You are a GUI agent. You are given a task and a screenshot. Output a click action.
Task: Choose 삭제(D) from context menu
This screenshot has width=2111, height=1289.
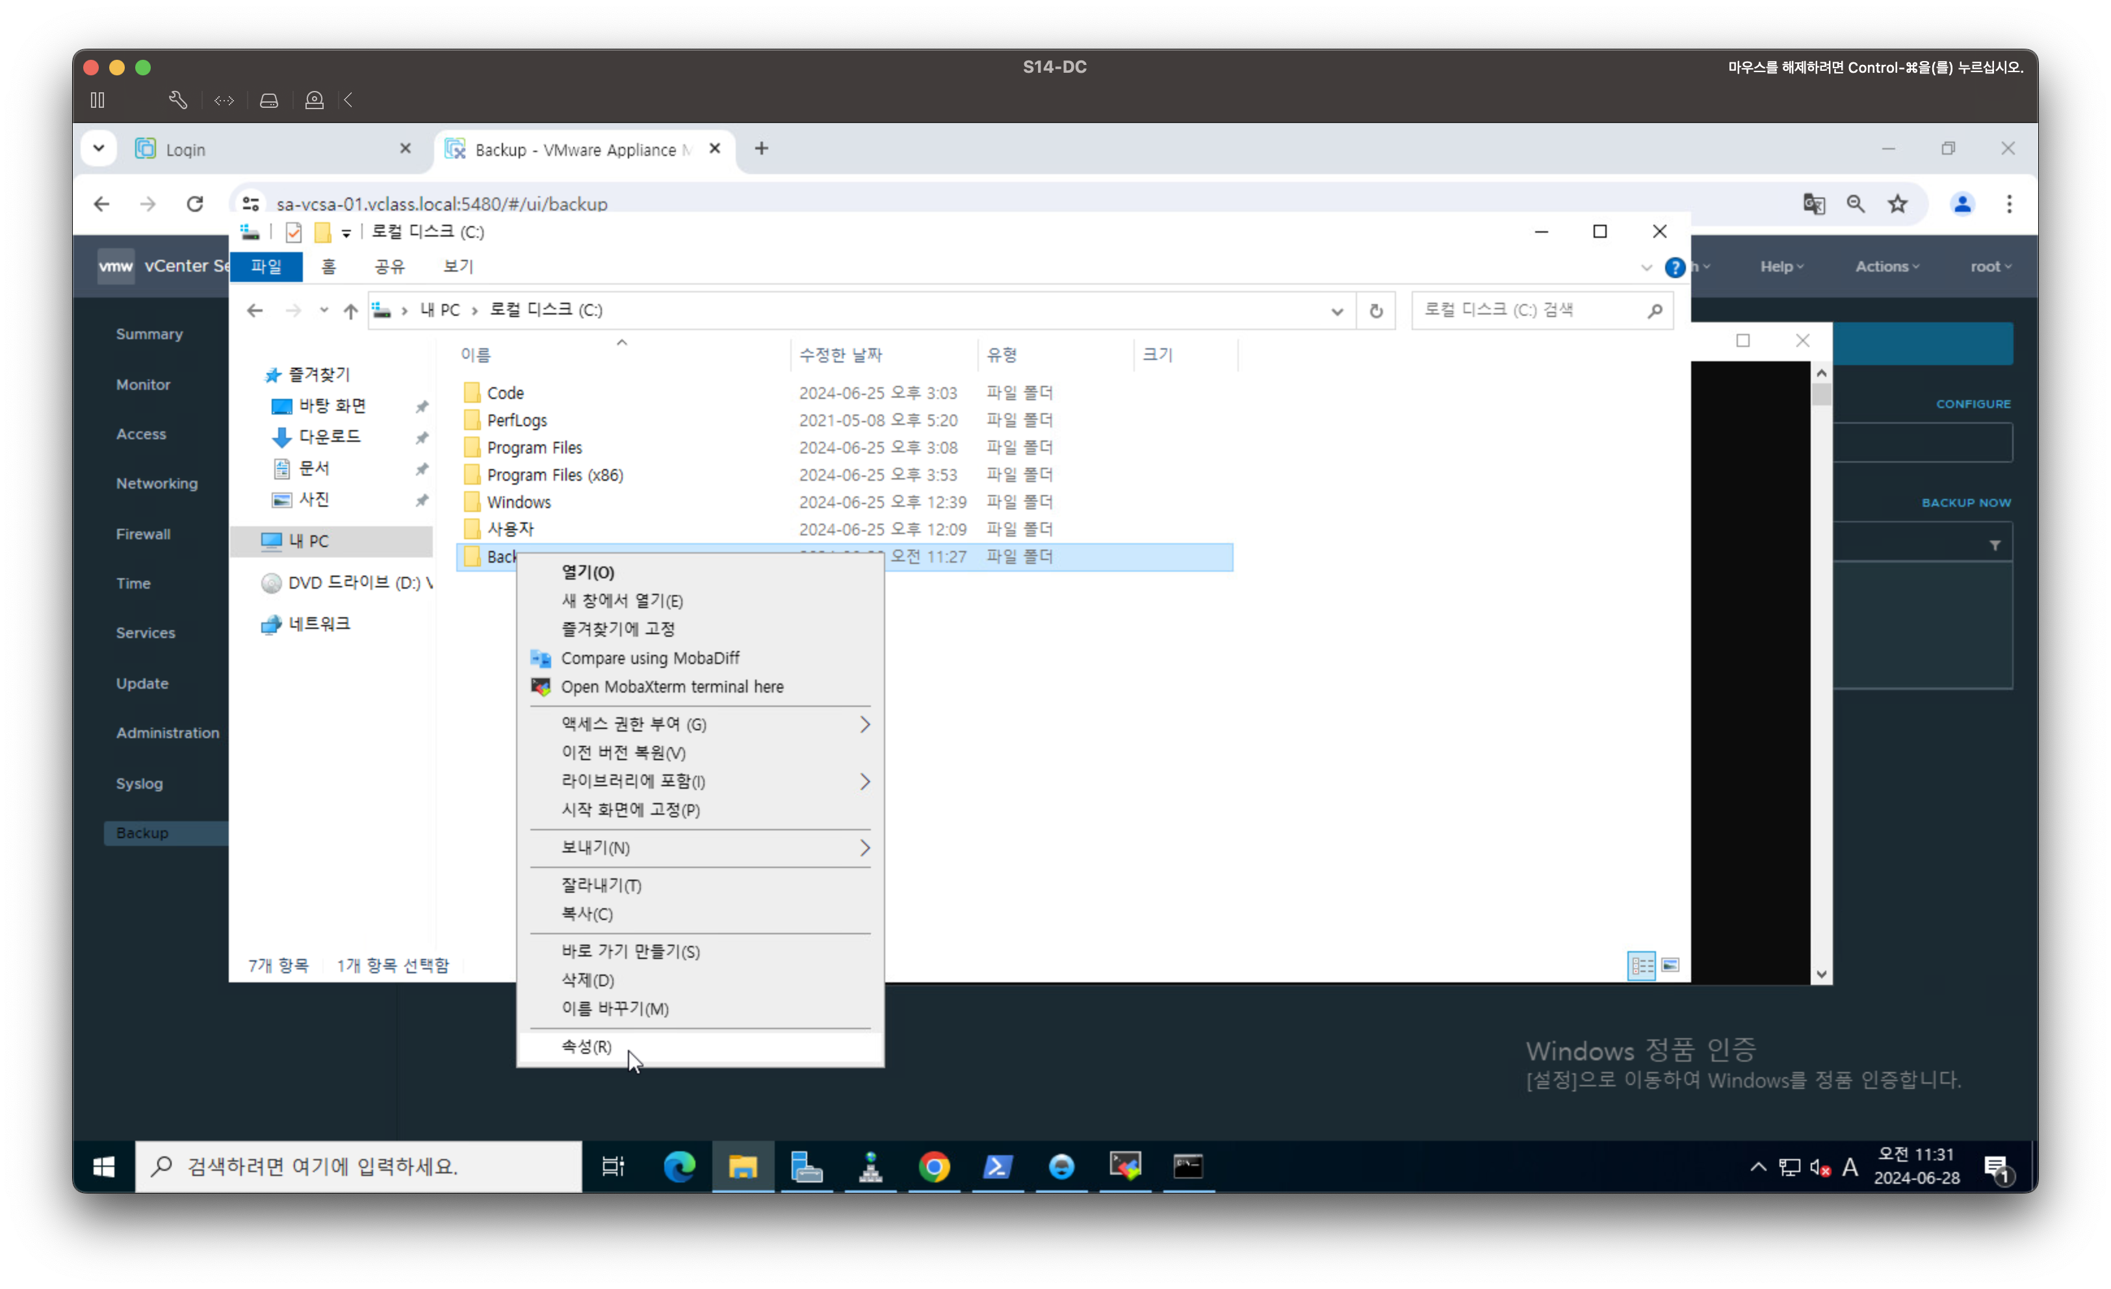[x=587, y=980]
